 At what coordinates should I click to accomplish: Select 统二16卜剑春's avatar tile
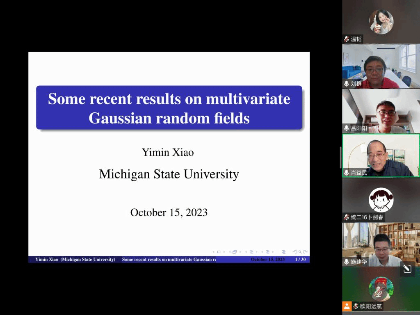pyautogui.click(x=381, y=200)
